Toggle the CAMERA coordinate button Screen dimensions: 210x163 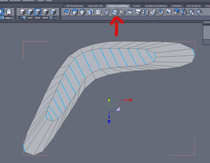[8, 18]
